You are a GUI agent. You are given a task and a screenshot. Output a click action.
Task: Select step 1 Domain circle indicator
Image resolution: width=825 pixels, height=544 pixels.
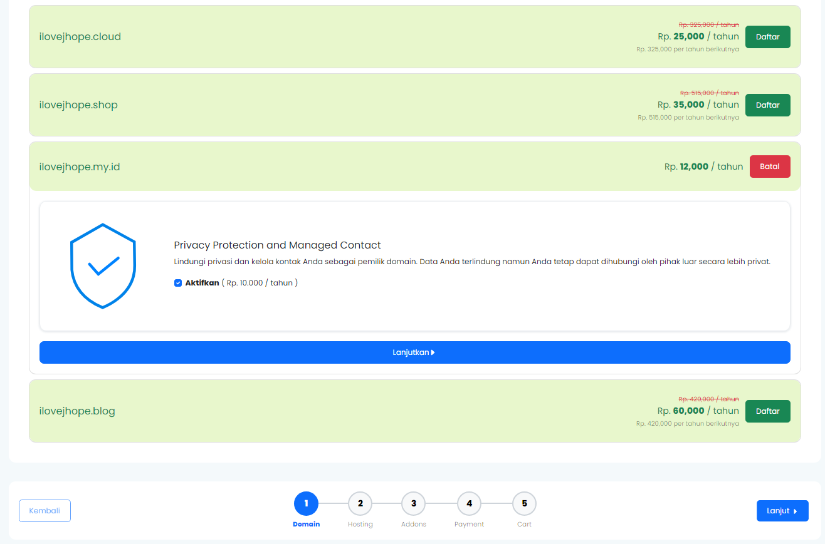pyautogui.click(x=306, y=503)
